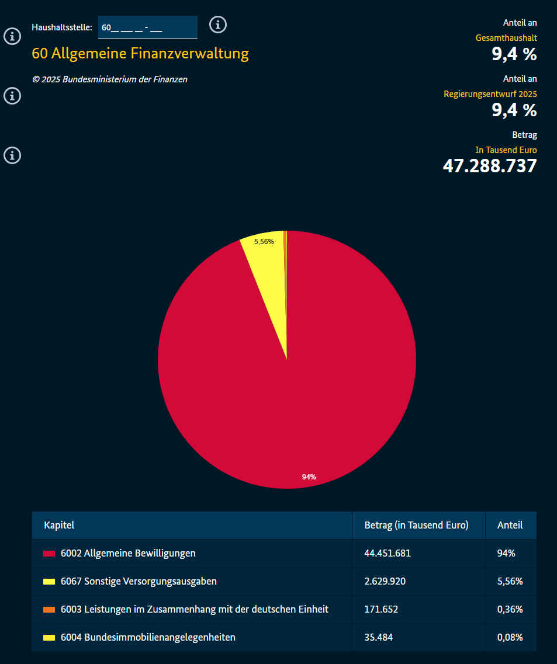Image resolution: width=557 pixels, height=664 pixels.
Task: Click the lowest info icon in the left margin
Action: 12,155
